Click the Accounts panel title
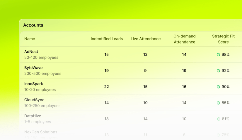 coord(33,25)
